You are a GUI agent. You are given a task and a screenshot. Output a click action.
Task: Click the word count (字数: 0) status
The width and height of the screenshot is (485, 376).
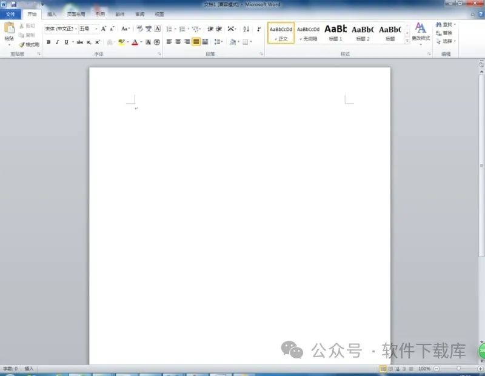coord(10,369)
